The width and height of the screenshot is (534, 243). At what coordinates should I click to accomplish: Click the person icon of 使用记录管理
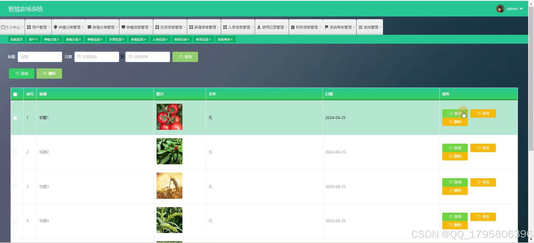(x=259, y=27)
